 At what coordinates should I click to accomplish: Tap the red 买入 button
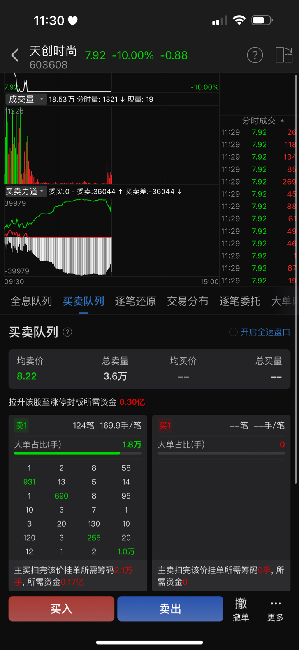coord(62,609)
